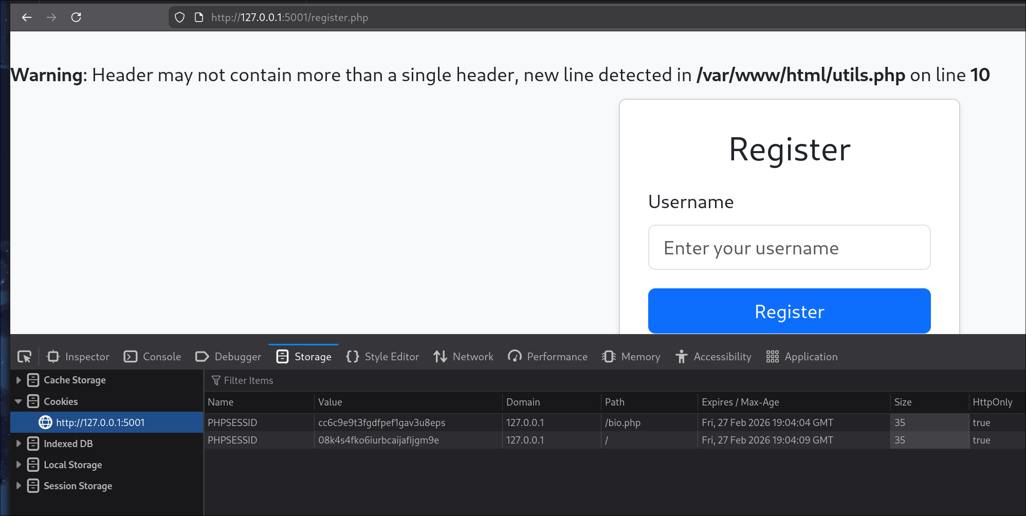Expand the Local Storage tree node
Image resolution: width=1026 pixels, height=516 pixels.
pyautogui.click(x=19, y=465)
